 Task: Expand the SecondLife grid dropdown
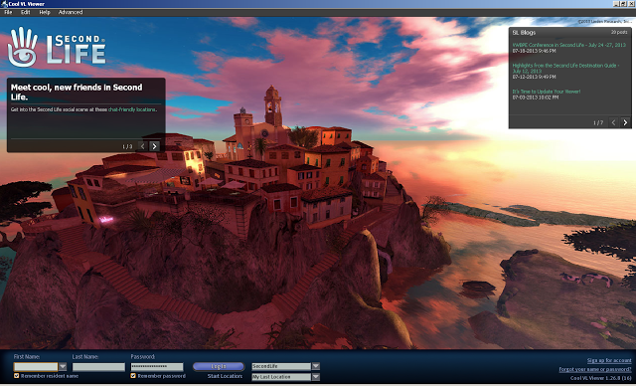[x=316, y=366]
